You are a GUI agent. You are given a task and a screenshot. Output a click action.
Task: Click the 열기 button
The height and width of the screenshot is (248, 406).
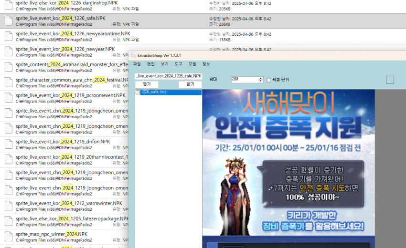[x=147, y=84]
